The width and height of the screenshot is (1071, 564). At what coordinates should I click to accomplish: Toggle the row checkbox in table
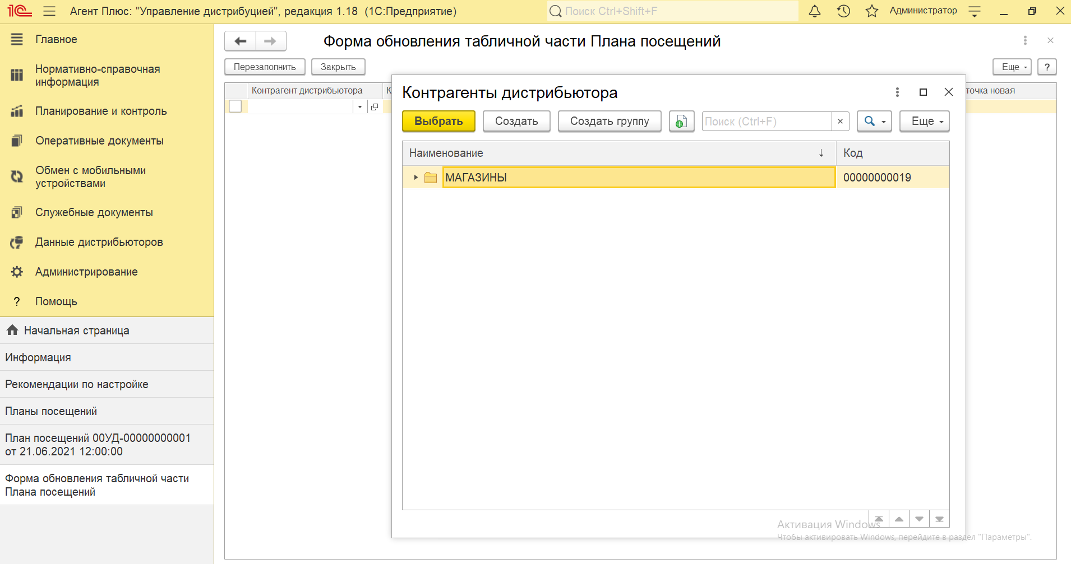(236, 106)
